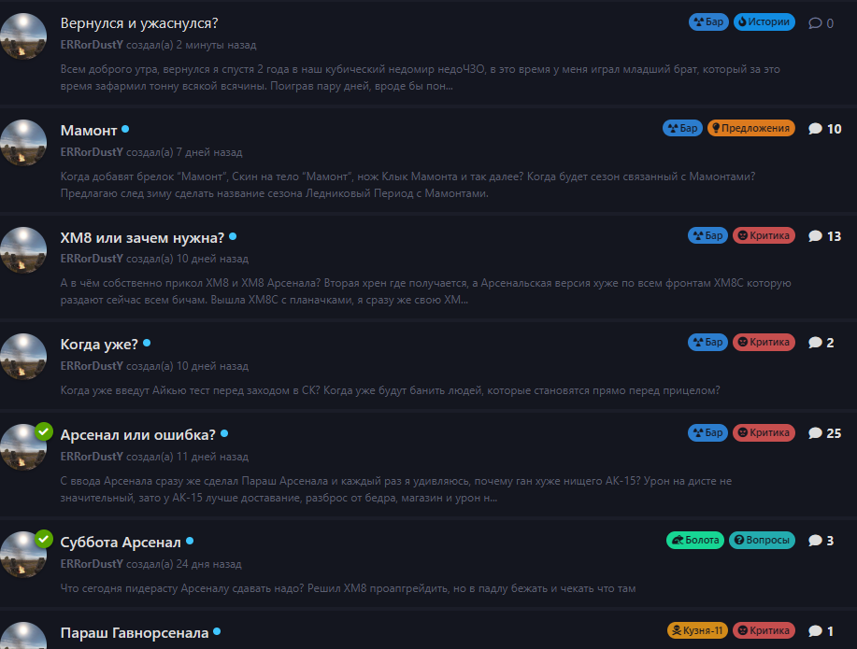The image size is (857, 649).
Task: Open the topic Вернулся и ужаснулся?
Action: point(139,23)
